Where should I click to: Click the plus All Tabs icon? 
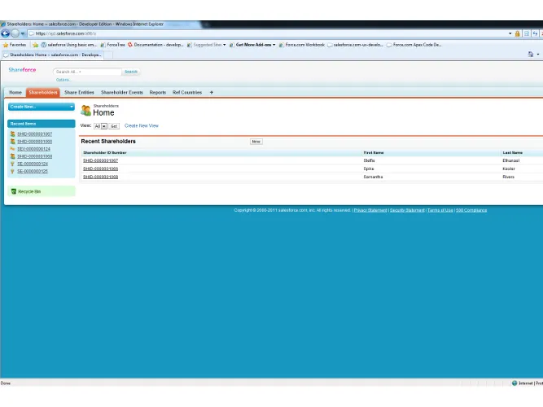[211, 93]
